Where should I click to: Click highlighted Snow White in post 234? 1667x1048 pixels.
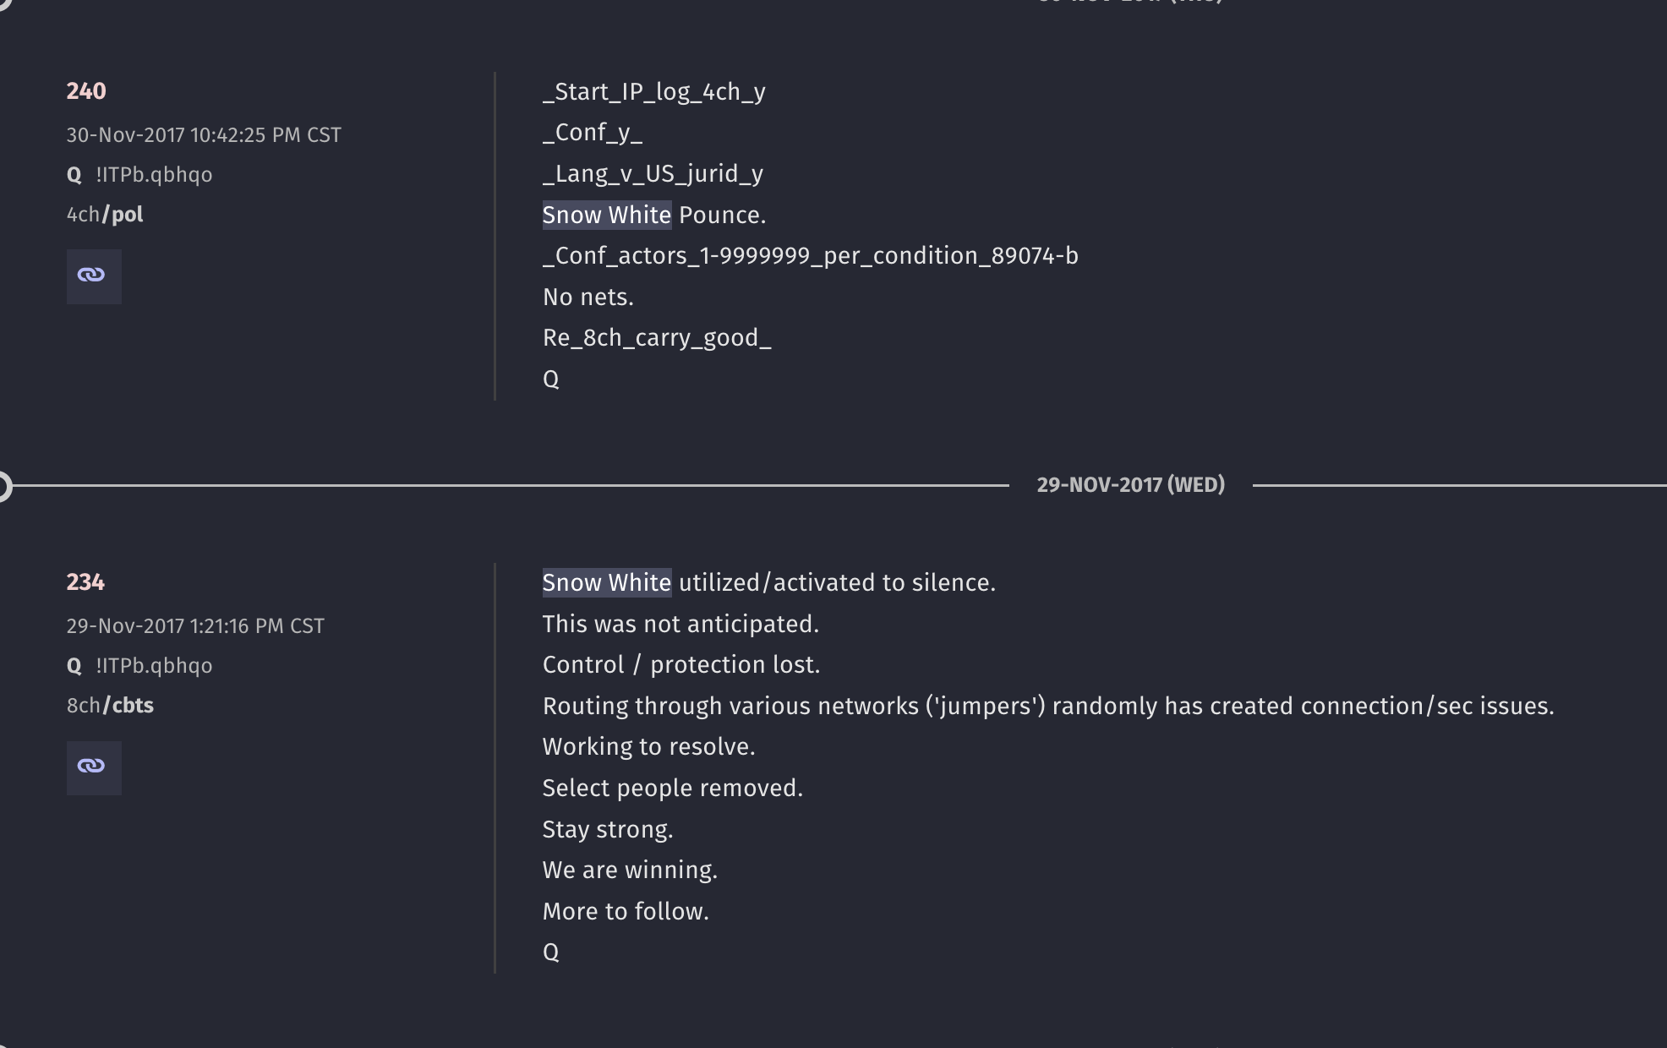click(607, 582)
